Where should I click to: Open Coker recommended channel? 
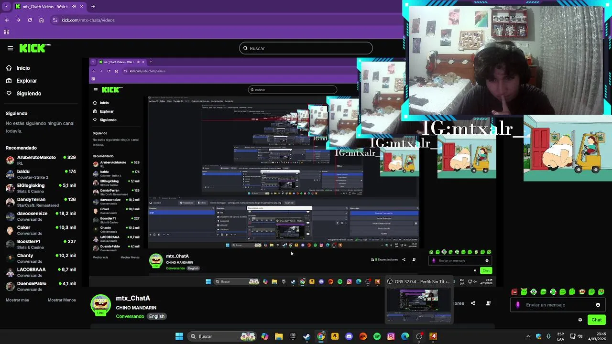coord(41,230)
